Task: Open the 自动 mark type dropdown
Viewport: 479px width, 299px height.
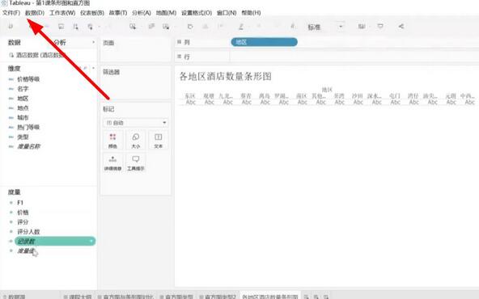Action: (x=135, y=123)
